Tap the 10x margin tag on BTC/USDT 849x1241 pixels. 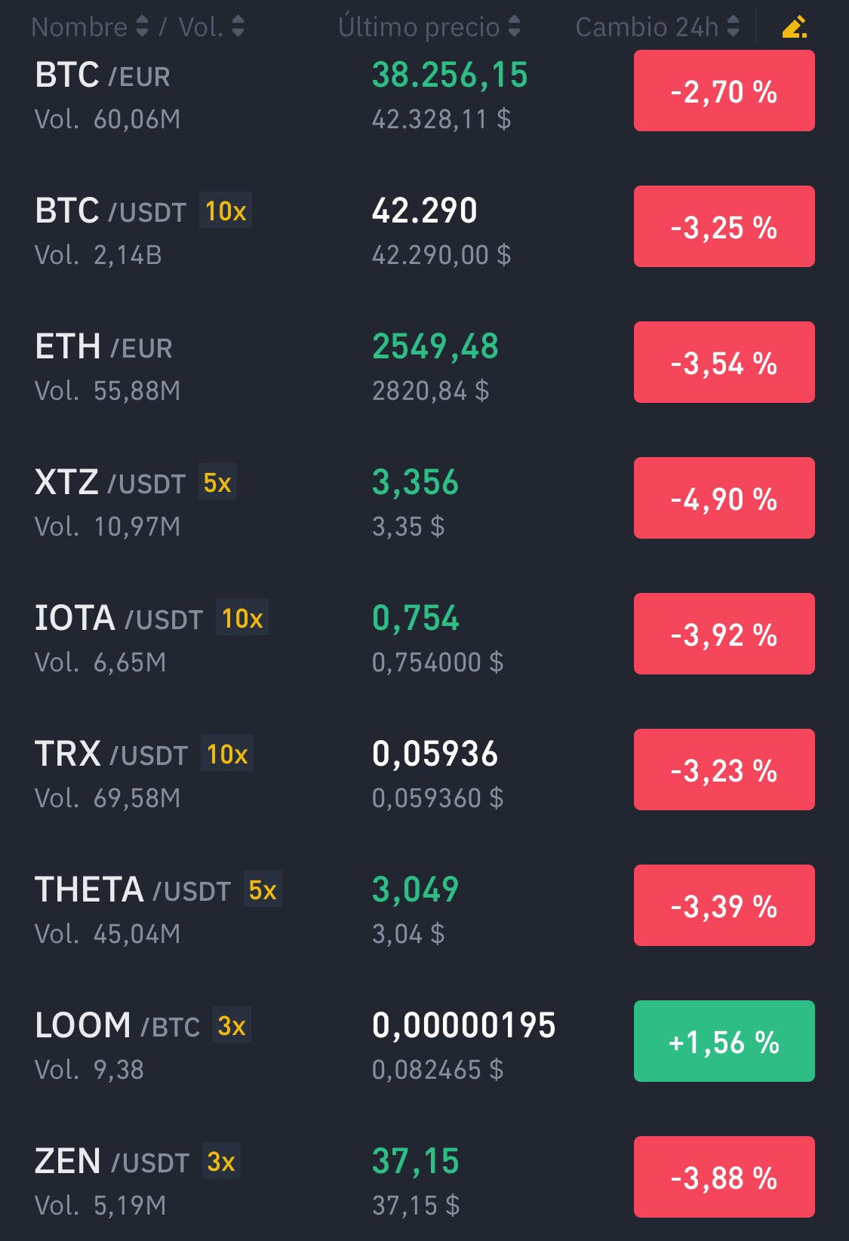click(x=226, y=210)
